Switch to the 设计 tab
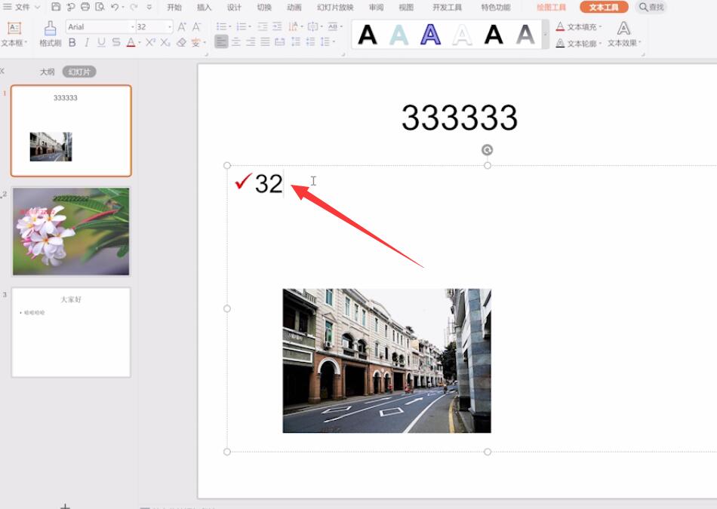Image resolution: width=717 pixels, height=509 pixels. point(234,8)
